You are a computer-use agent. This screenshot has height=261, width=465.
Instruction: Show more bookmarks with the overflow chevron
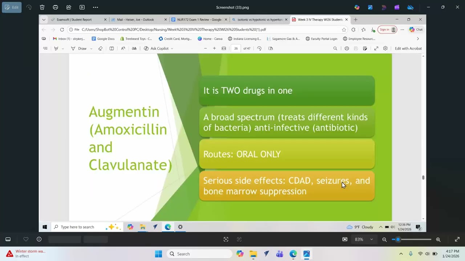pos(418,39)
